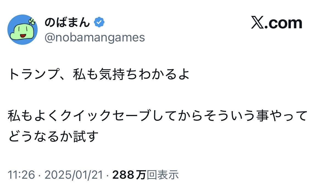Click the blue verified checkmark badge
The width and height of the screenshot is (321, 185).
tap(99, 22)
